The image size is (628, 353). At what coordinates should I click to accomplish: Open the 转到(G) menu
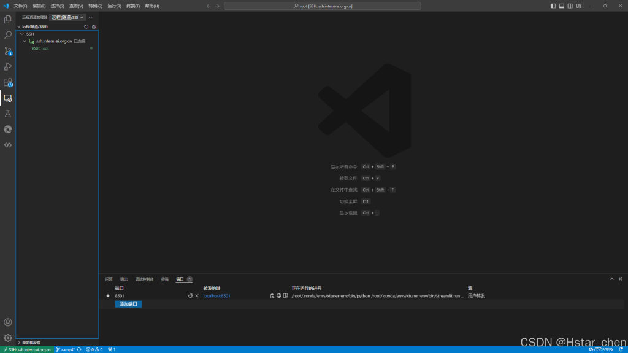[95, 6]
